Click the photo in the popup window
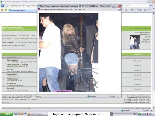155x116 pixels. (69, 53)
